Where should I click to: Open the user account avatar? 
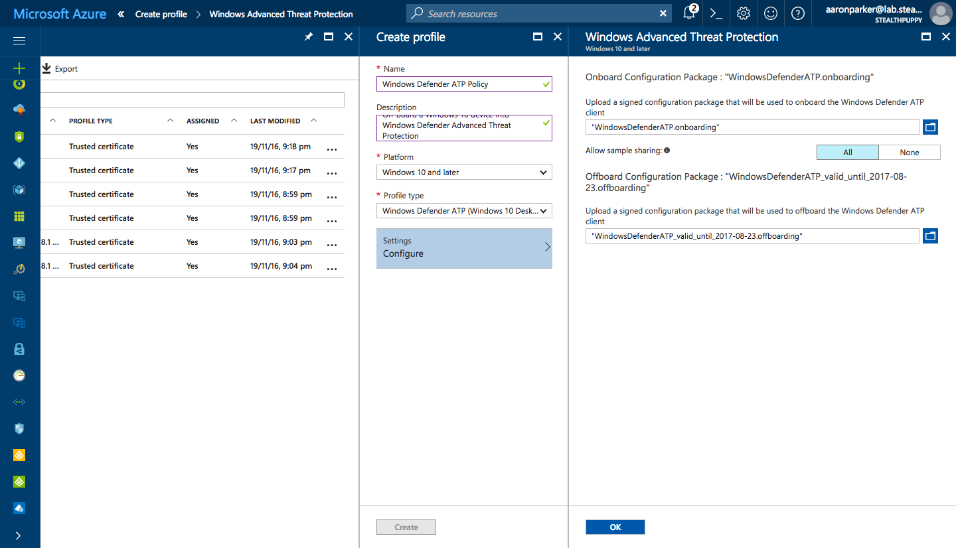941,13
